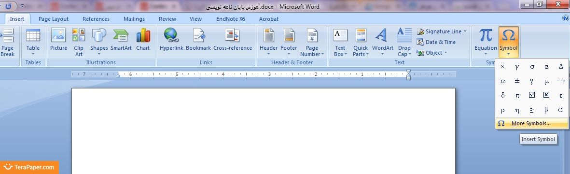Insert Date & Time
This screenshot has width=570, height=174.
coord(436,42)
